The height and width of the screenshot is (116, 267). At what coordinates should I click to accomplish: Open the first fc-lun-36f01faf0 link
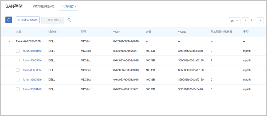click(33, 51)
